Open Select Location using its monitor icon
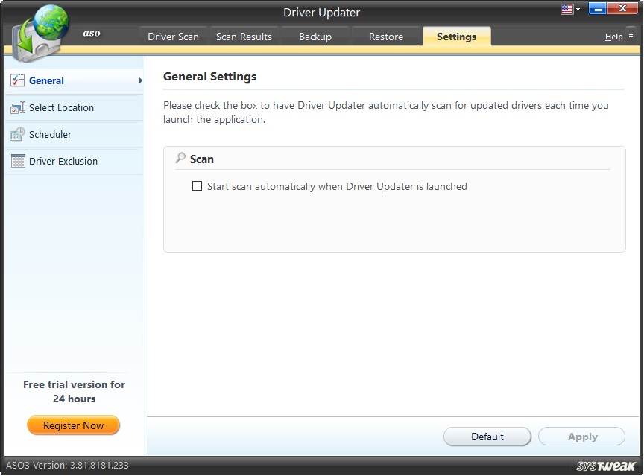 [x=17, y=107]
